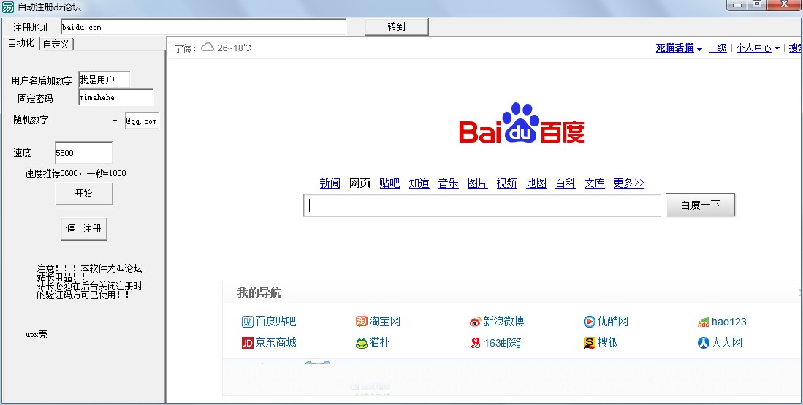This screenshot has height=405, width=803.
Task: Open the 京东商城 navigation link
Action: (276, 342)
